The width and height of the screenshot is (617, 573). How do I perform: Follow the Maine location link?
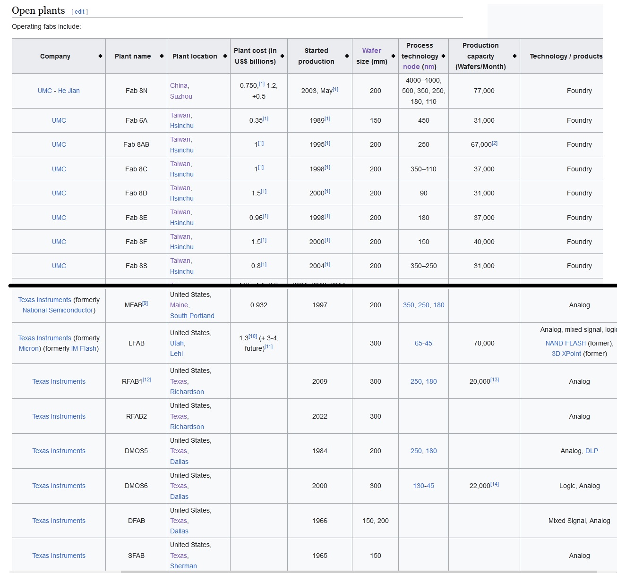[179, 305]
